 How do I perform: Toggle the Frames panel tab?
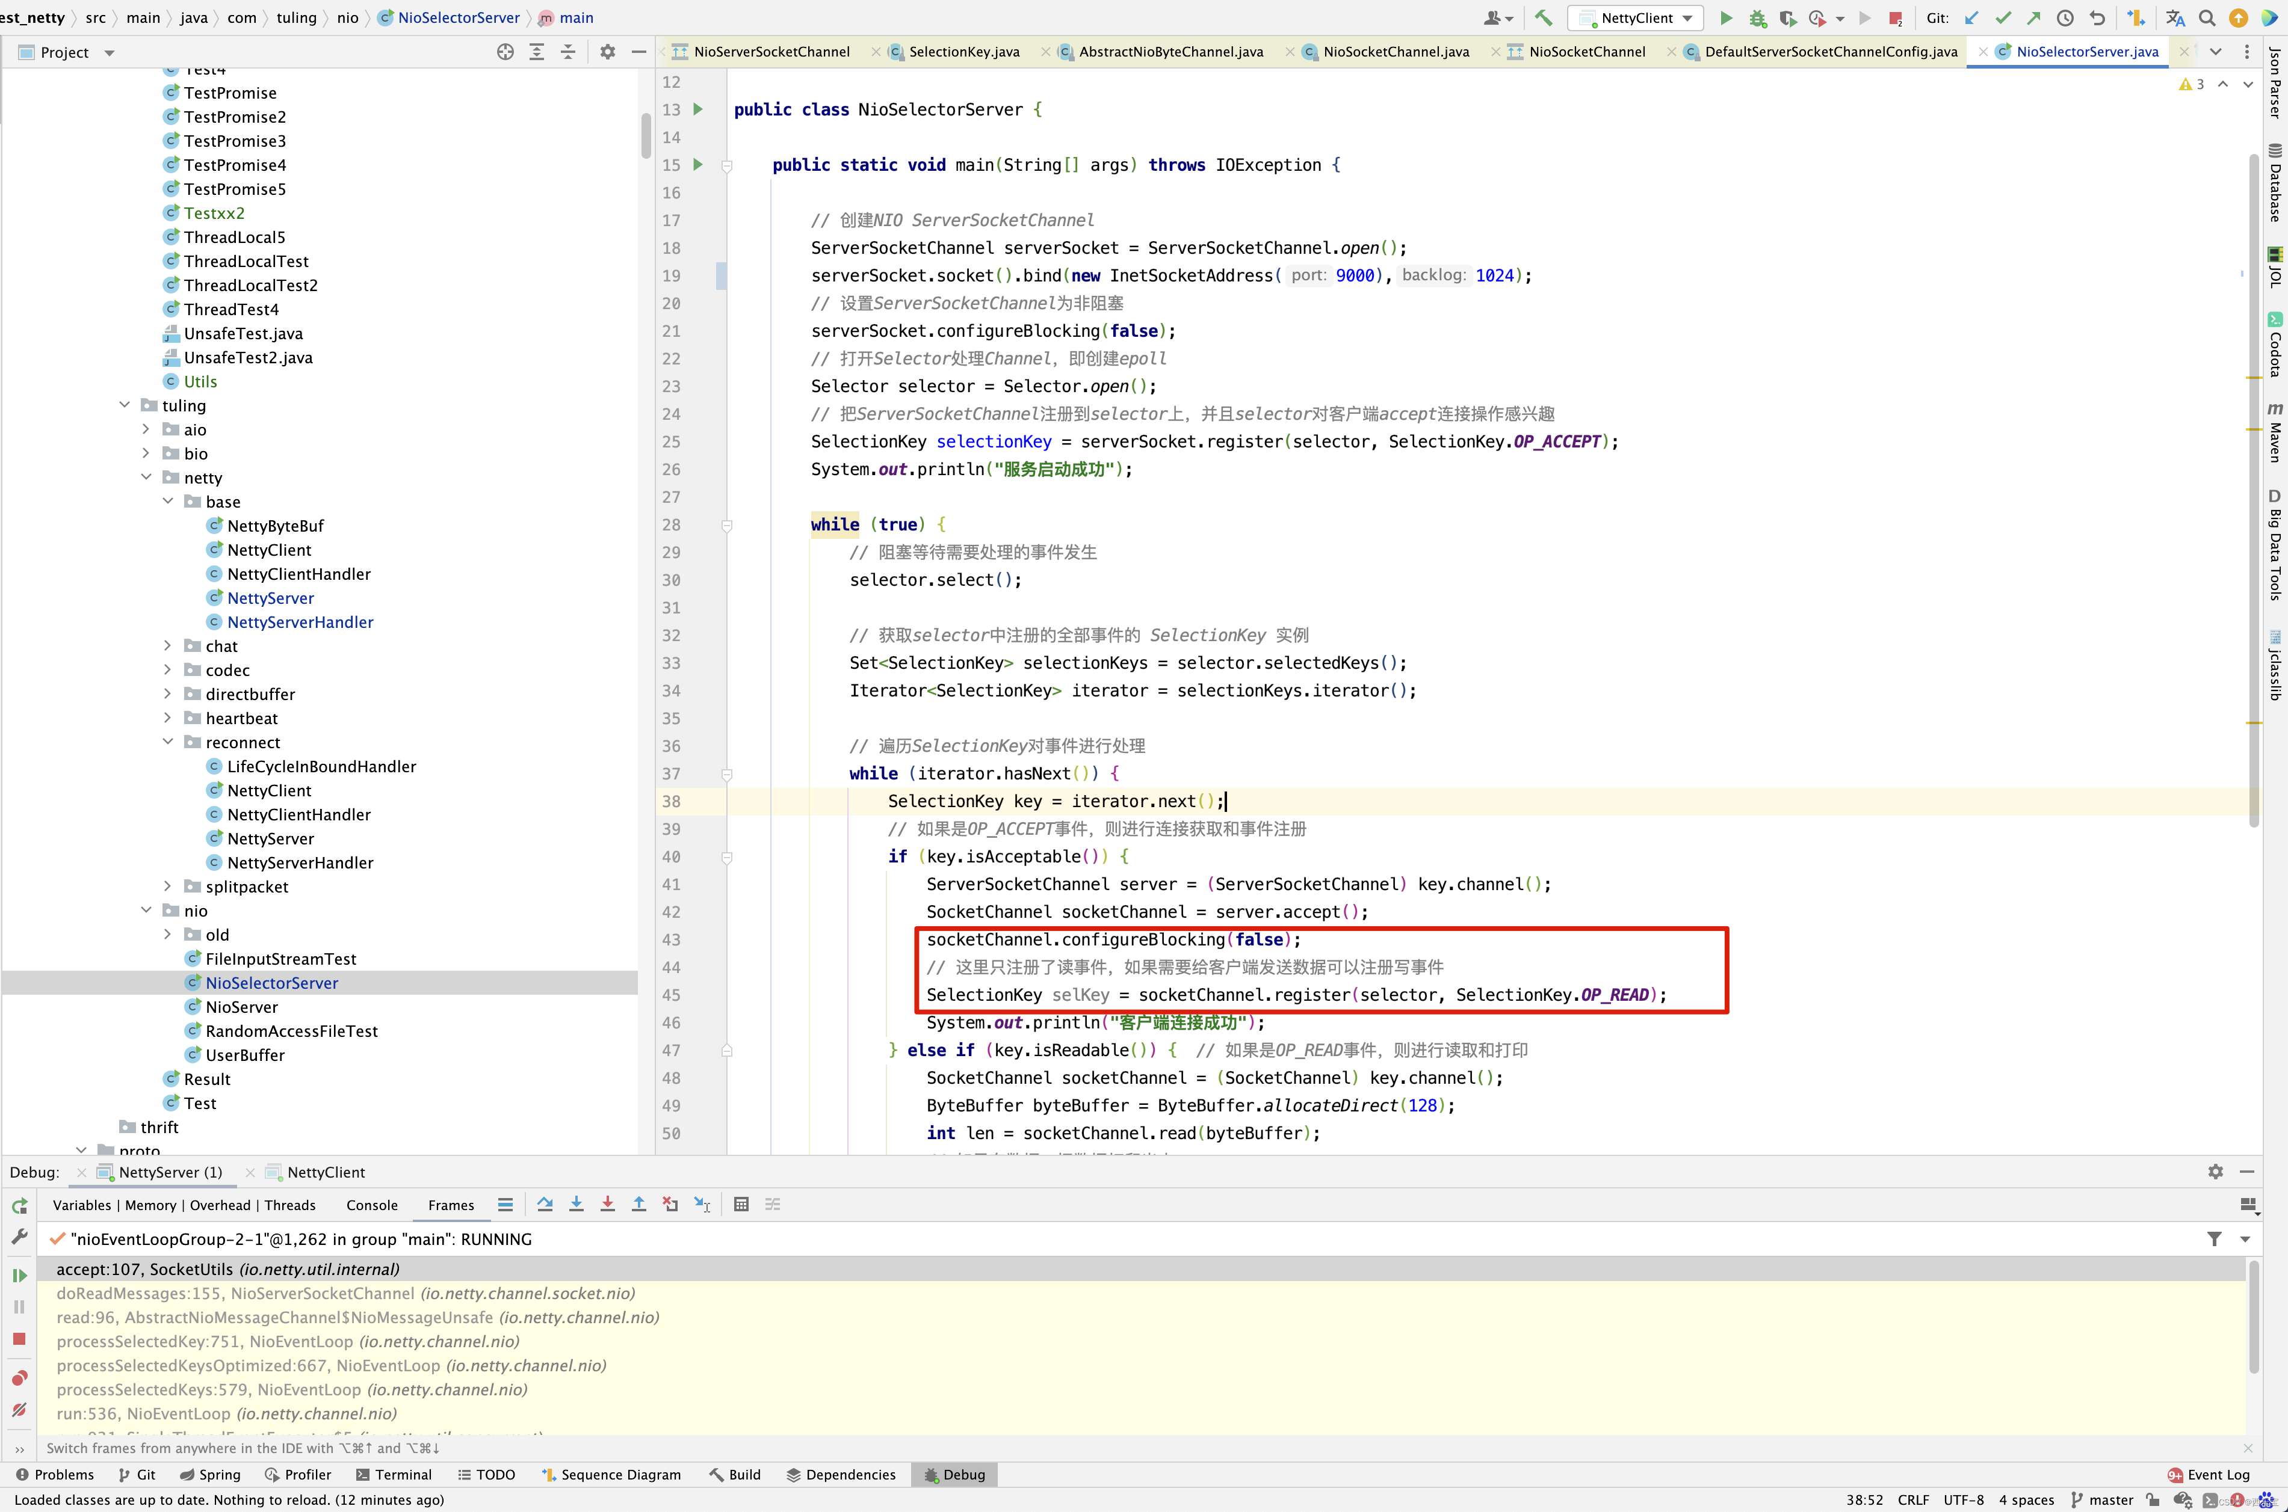click(449, 1203)
